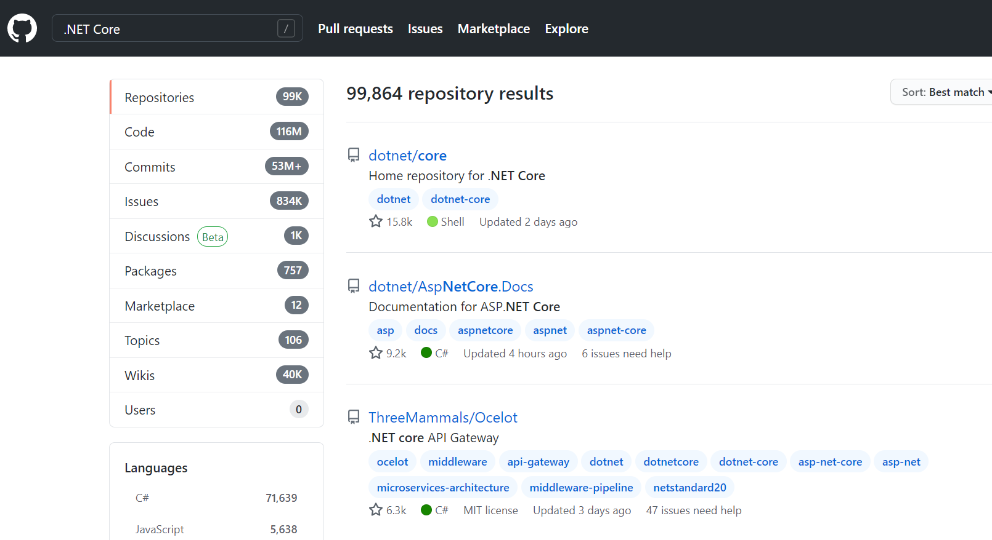This screenshot has height=540, width=992.
Task: Click repository icon beside ThreeMammals/Ocelot
Action: (354, 417)
